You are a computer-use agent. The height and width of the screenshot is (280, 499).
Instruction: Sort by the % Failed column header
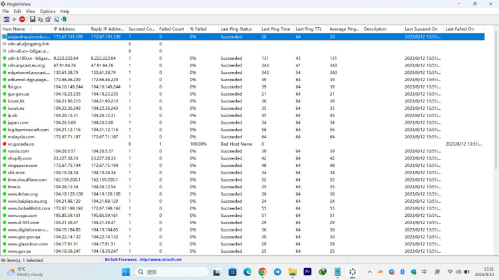coord(203,29)
